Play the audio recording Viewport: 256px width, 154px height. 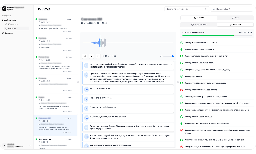click(x=91, y=56)
